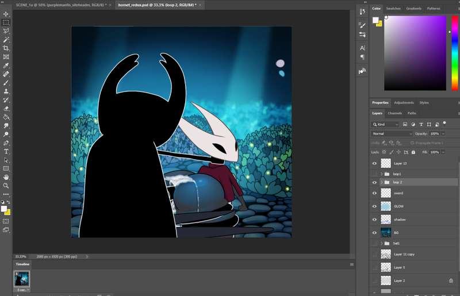Select the Rectangle shape tool
This screenshot has width=460, height=296.
coord(6,168)
